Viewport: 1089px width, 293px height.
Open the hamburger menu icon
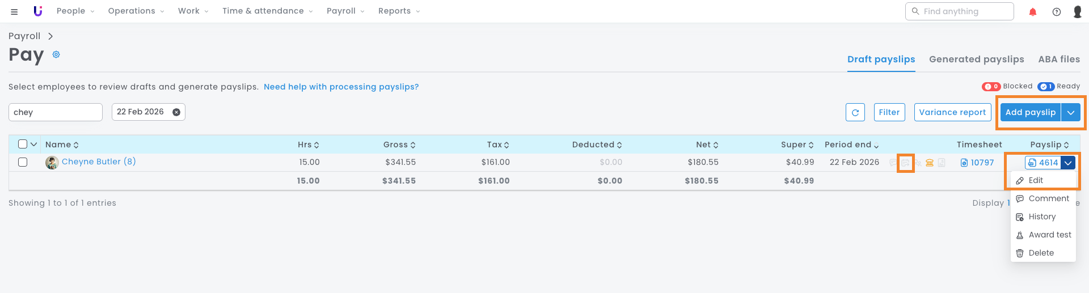[x=14, y=11]
